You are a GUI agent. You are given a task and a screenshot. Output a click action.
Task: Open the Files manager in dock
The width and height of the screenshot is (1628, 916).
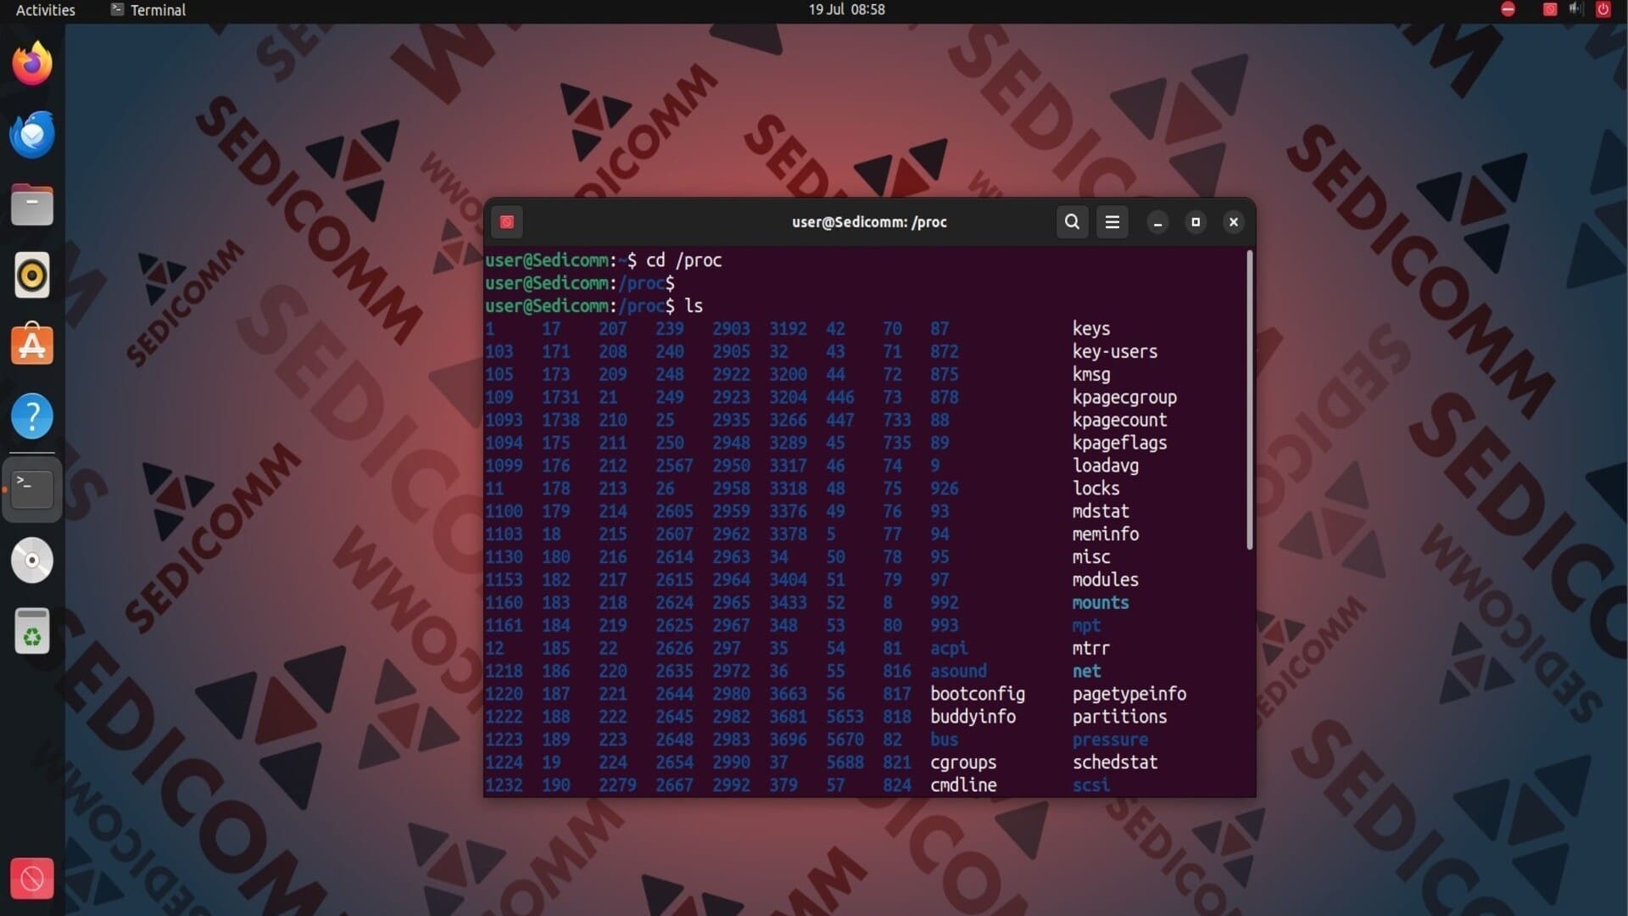point(32,204)
